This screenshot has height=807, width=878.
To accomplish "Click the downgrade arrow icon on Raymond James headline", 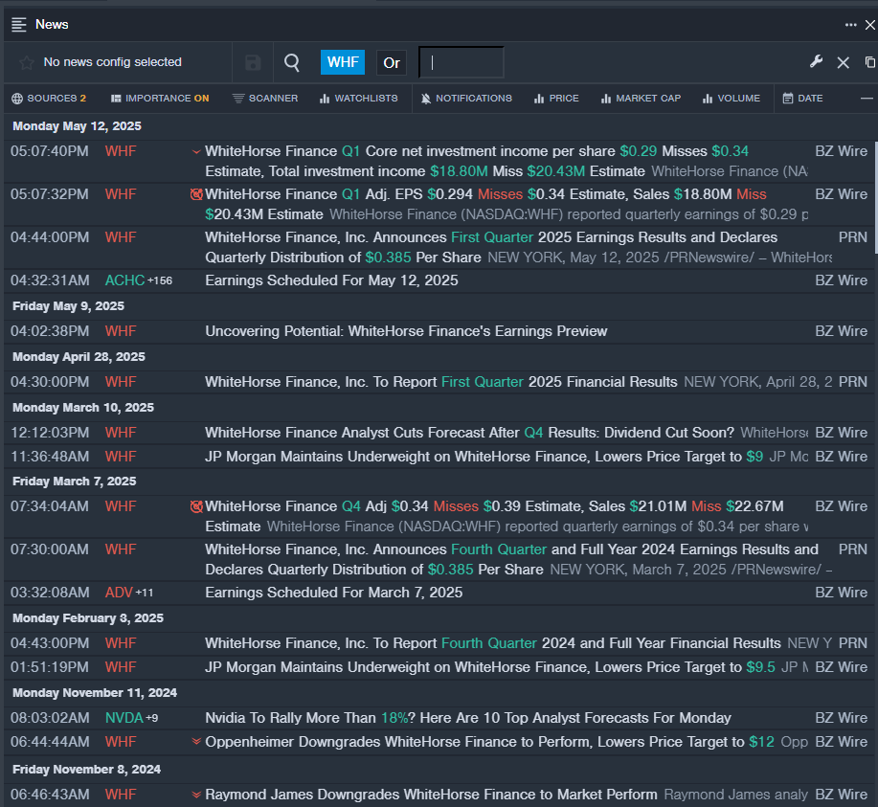I will tap(196, 795).
